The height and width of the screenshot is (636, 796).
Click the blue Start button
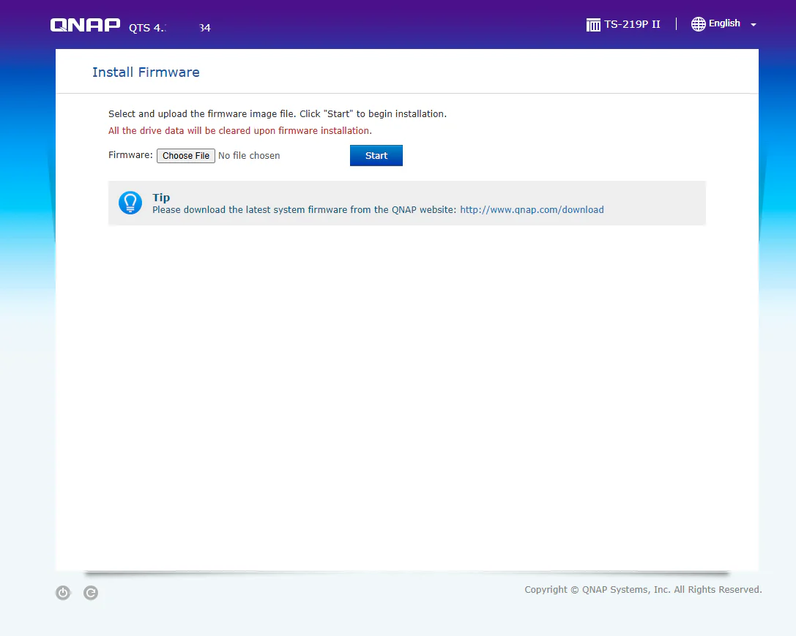pyautogui.click(x=376, y=156)
